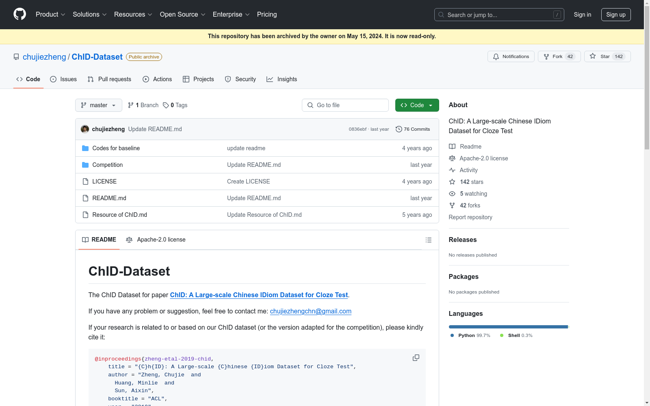Expand the Solutions dropdown
Viewport: 650px width, 406px height.
pyautogui.click(x=90, y=15)
